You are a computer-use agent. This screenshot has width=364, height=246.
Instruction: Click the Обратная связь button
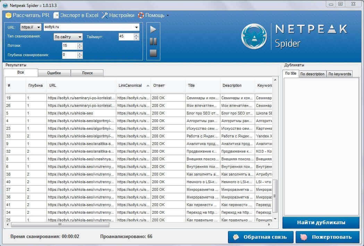tap(261, 237)
